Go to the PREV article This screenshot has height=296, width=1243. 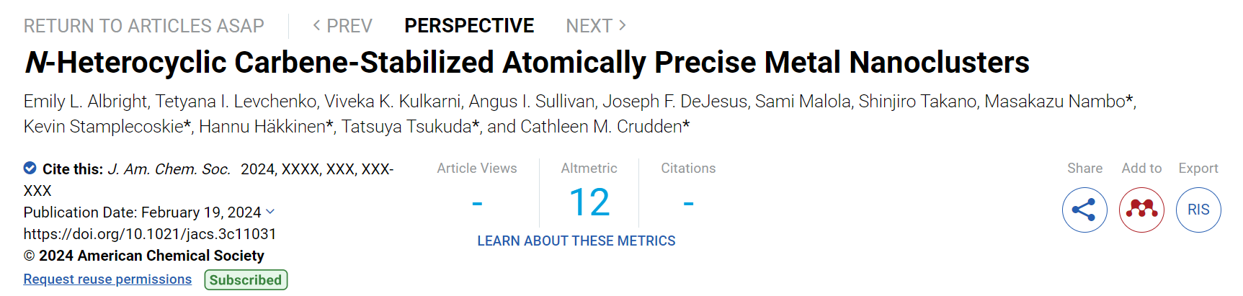click(342, 26)
